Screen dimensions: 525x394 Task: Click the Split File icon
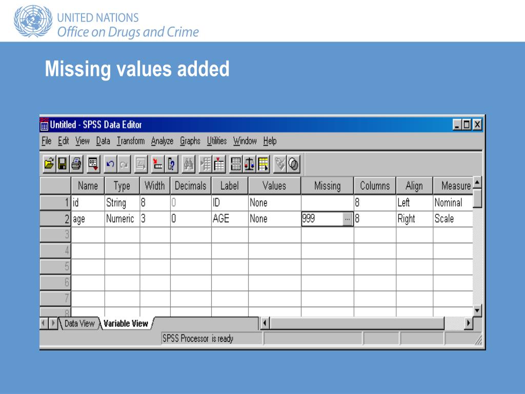236,164
